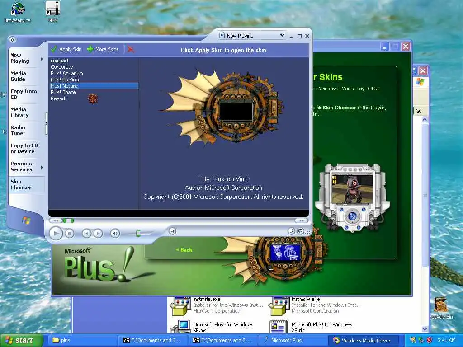Screen dimensions: 463x347
Task: Expand the Now Playing sidebar arrow
Action: [x=42, y=59]
